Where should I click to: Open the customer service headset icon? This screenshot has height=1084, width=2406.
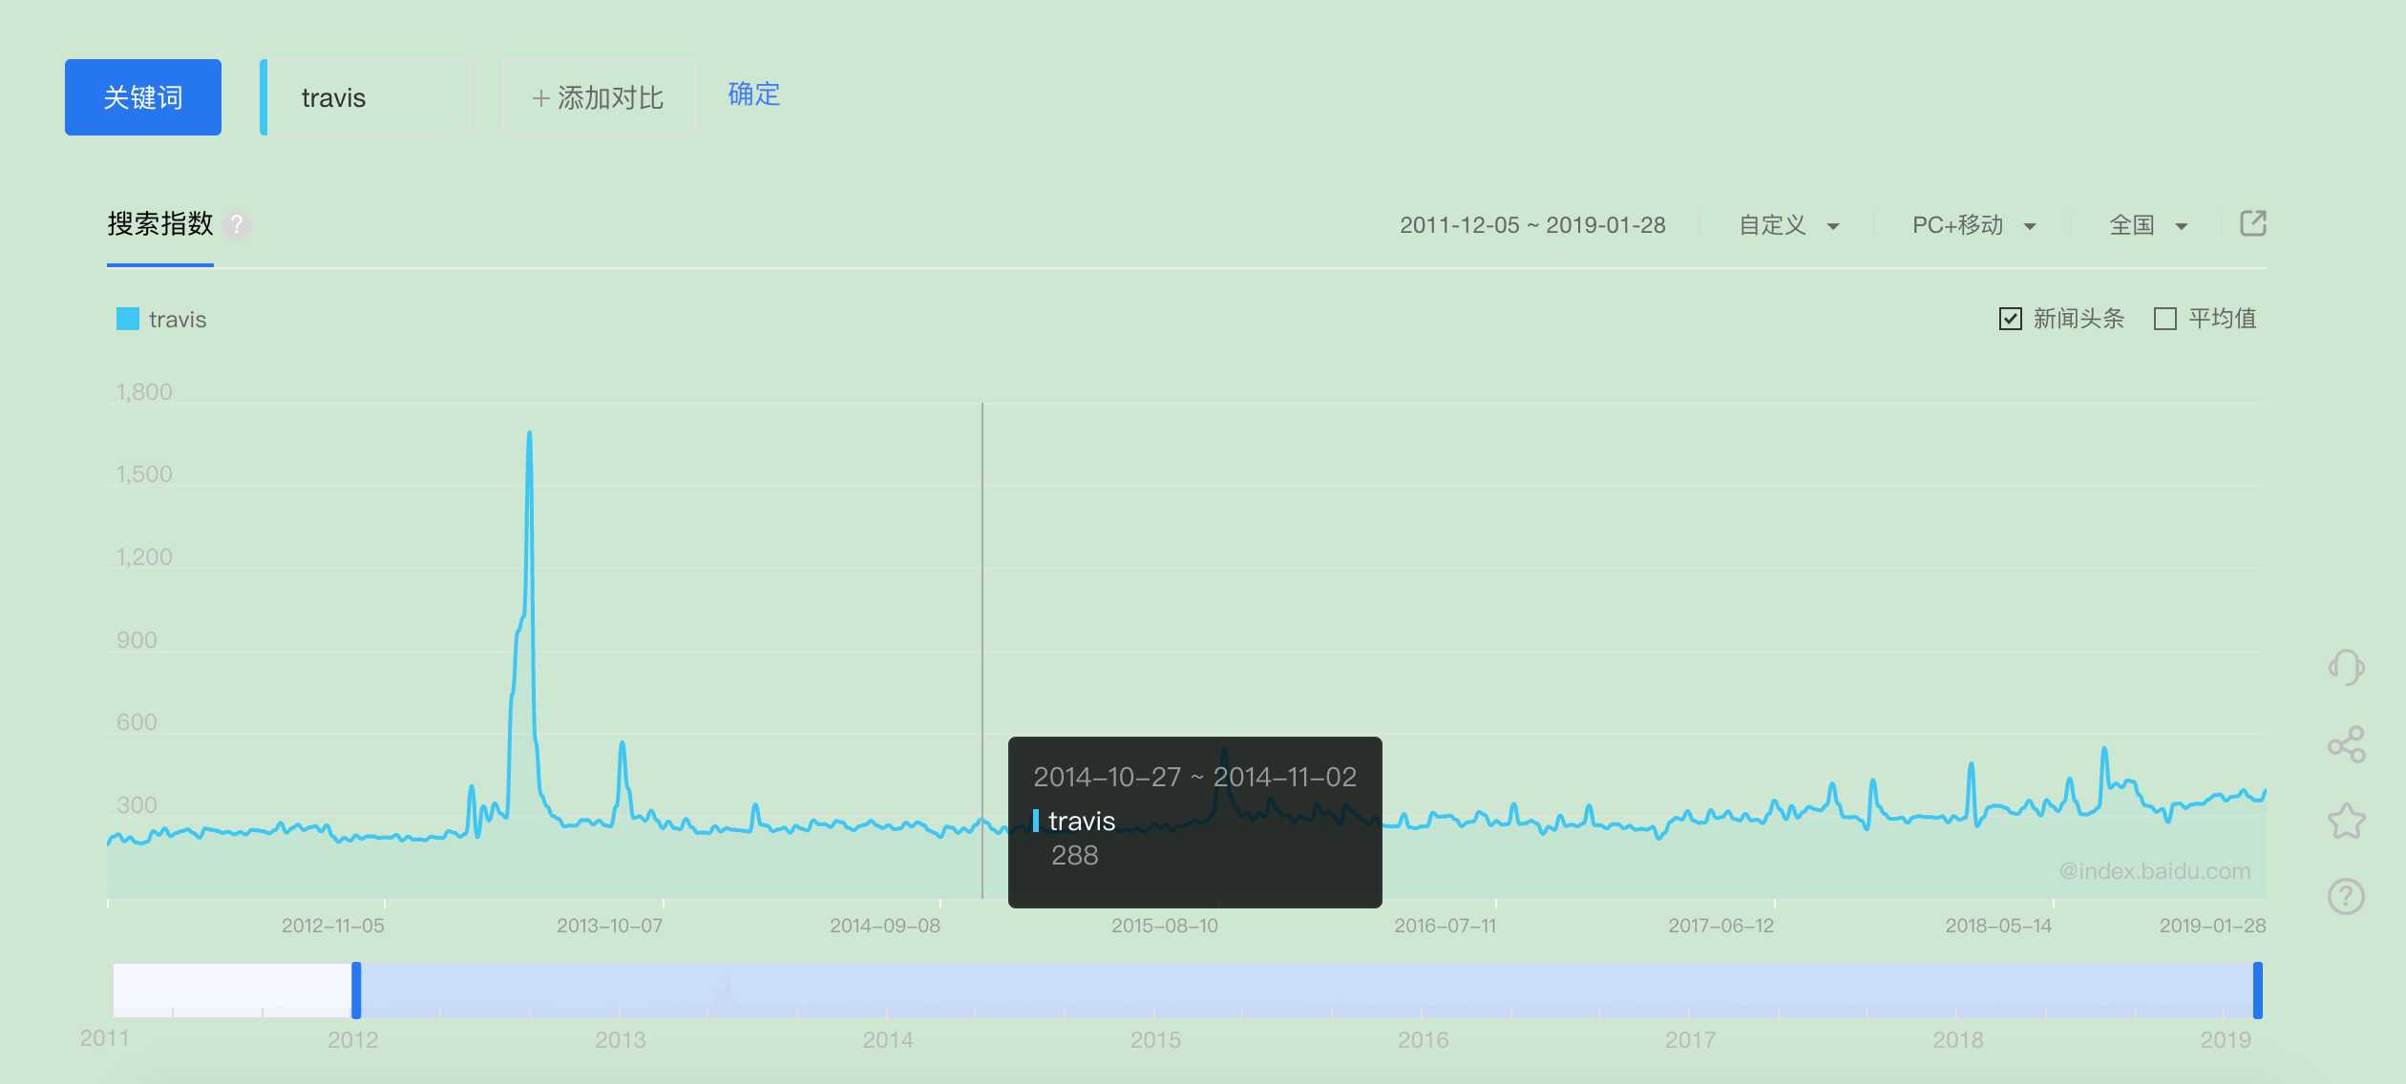click(2346, 667)
